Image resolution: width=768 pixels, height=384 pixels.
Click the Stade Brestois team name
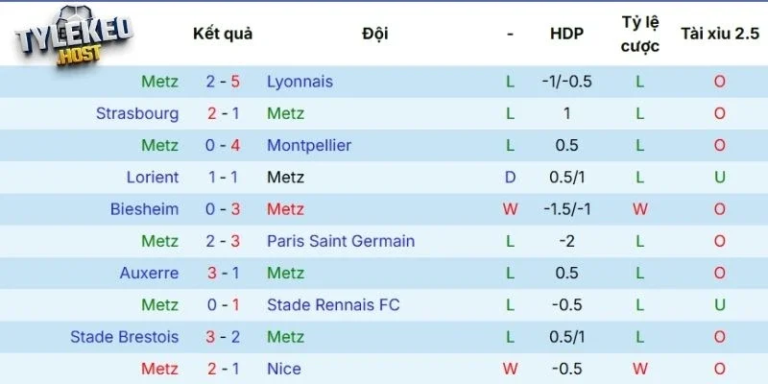coord(124,337)
